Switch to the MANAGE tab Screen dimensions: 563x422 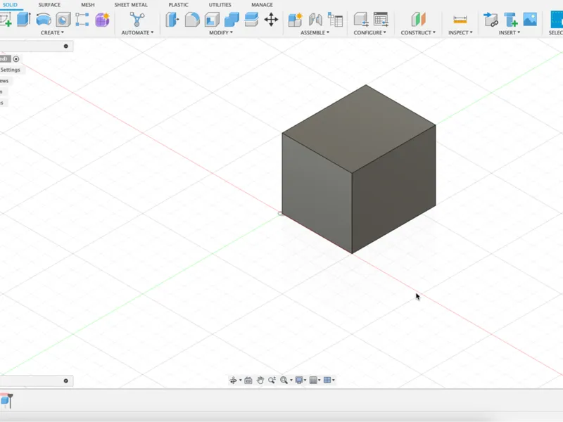pyautogui.click(x=262, y=5)
